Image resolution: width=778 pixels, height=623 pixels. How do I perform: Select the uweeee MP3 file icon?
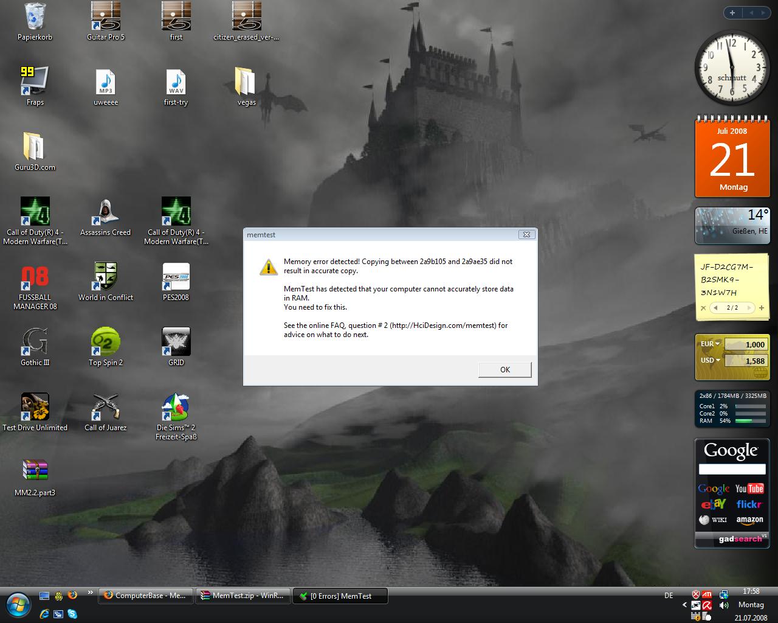106,86
